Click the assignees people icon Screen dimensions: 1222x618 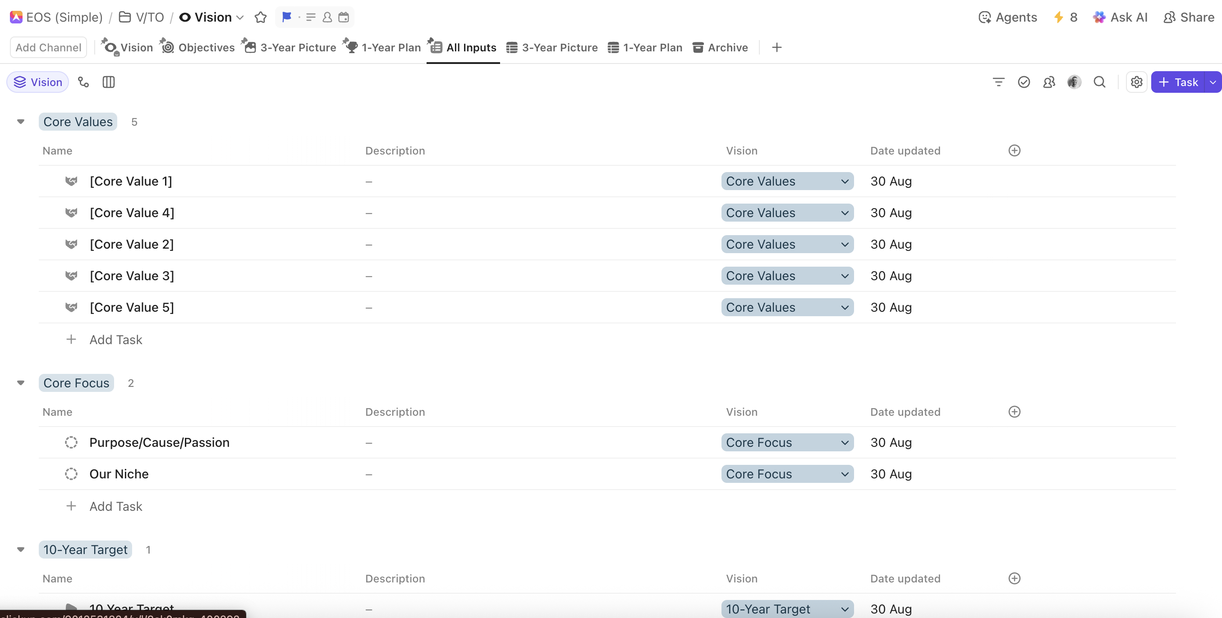pyautogui.click(x=1049, y=82)
